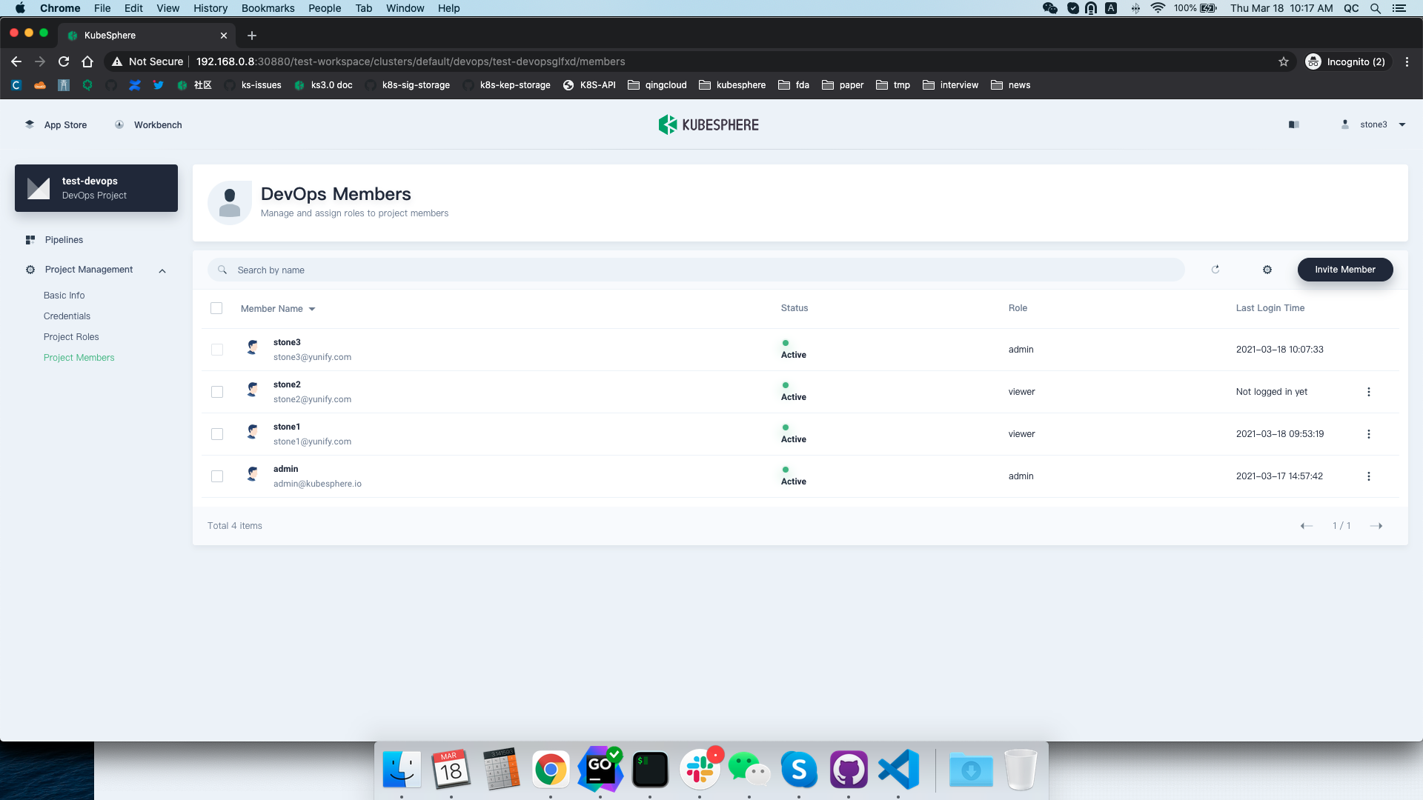Click the Pipelines sidebar icon
This screenshot has width=1423, height=800.
point(30,240)
